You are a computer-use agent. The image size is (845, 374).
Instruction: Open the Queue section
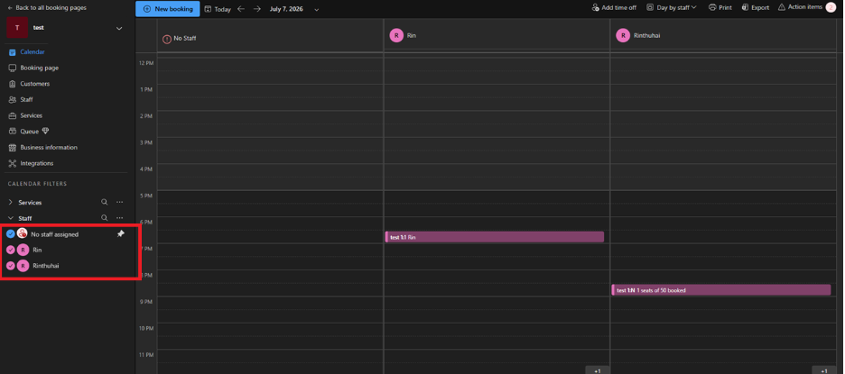click(x=30, y=132)
